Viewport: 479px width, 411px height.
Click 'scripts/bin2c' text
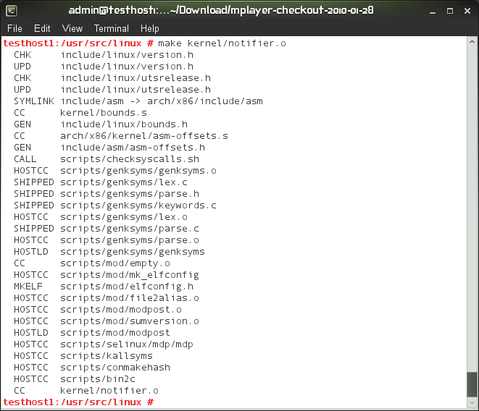98,379
